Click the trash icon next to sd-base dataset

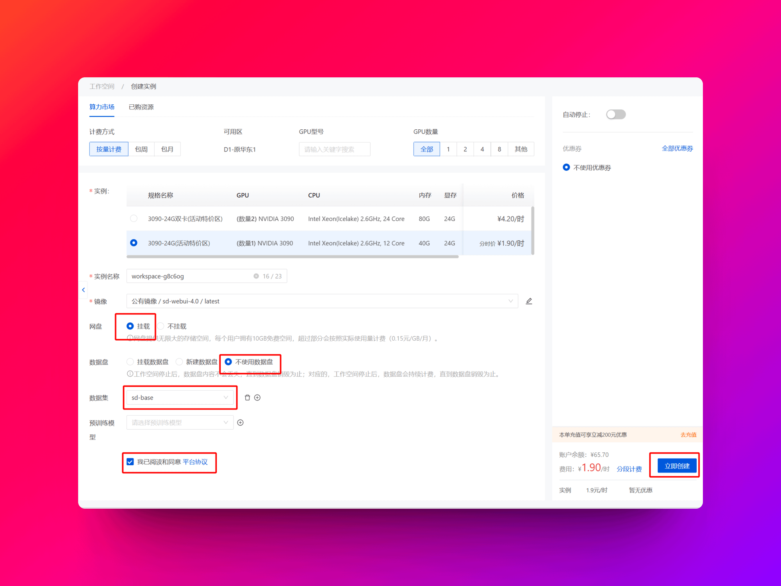(x=247, y=398)
